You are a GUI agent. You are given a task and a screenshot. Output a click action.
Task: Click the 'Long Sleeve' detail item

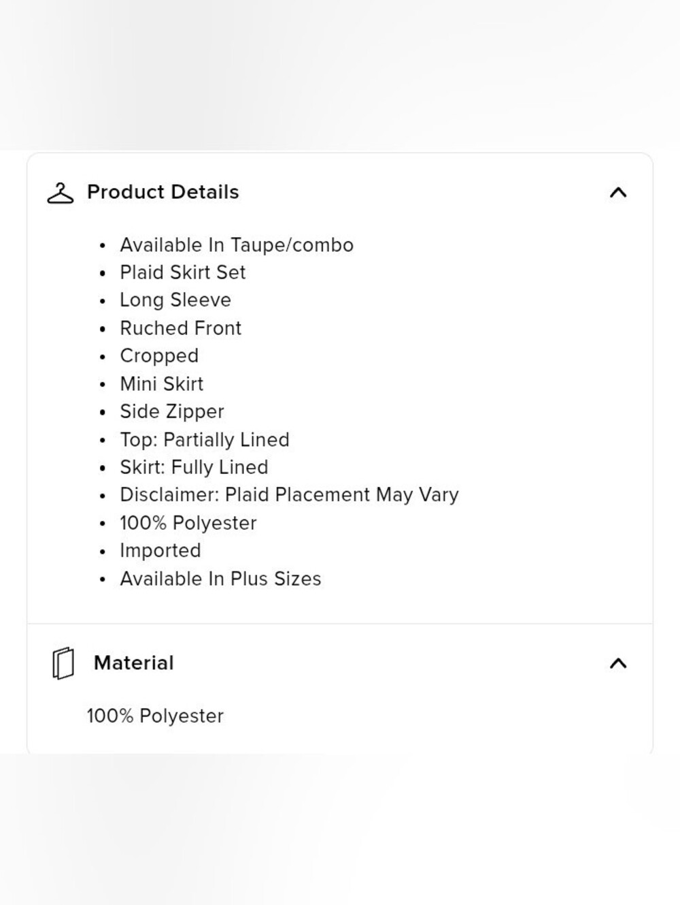[175, 300]
